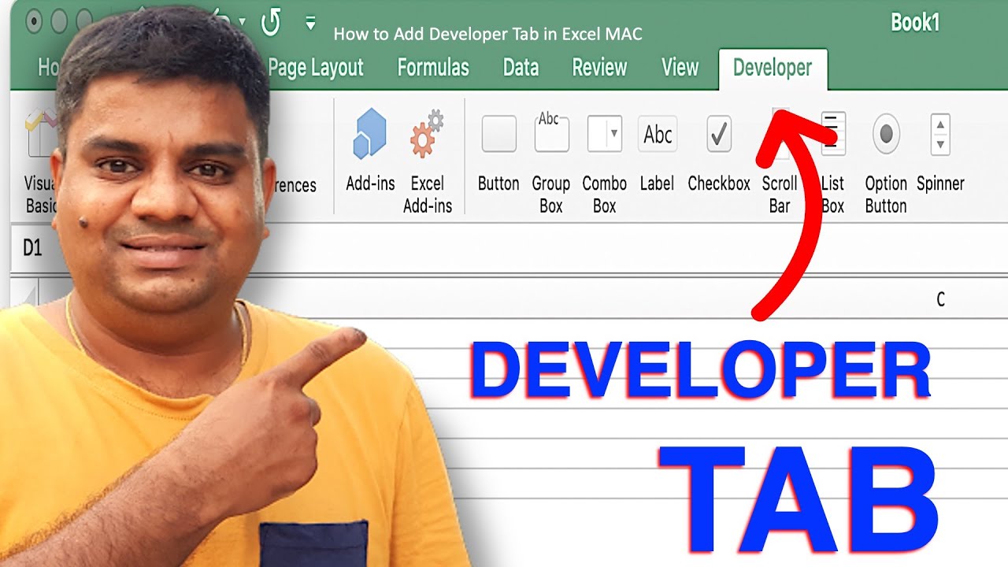Click the redo arrow in title bar

point(271,22)
